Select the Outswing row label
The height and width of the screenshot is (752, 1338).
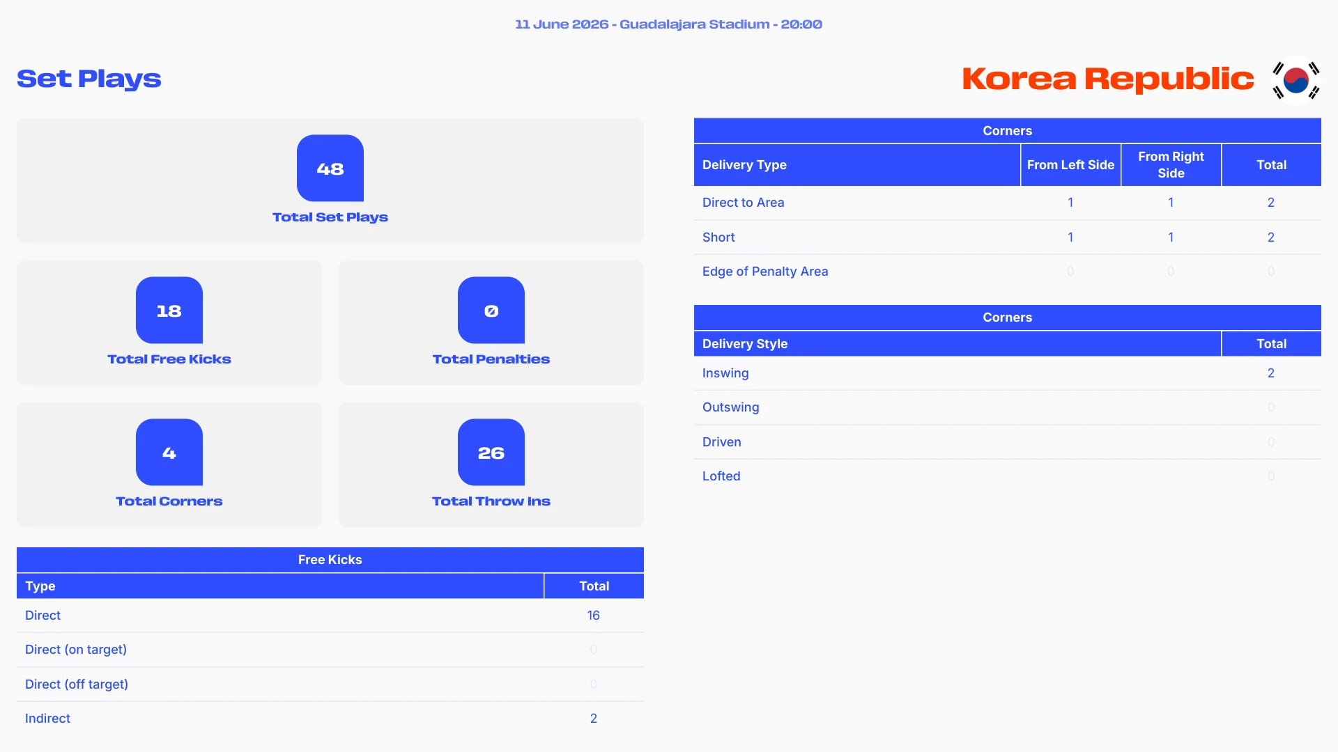[x=731, y=407]
